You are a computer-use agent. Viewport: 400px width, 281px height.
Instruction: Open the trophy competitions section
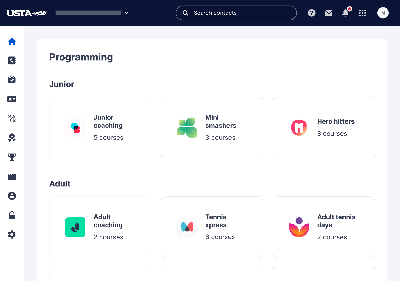coord(12,157)
